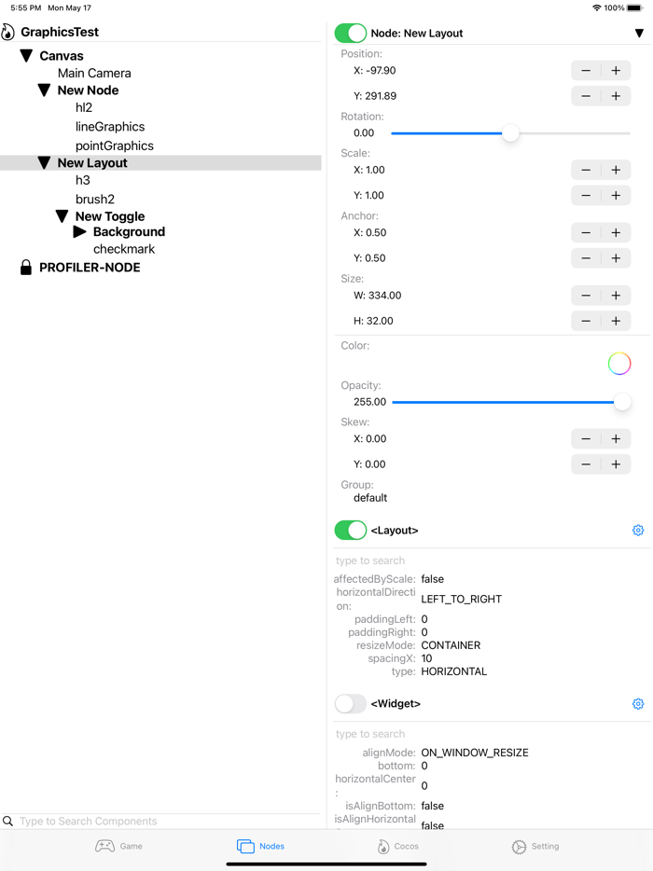Disable the New Layout node toggle

pos(351,34)
